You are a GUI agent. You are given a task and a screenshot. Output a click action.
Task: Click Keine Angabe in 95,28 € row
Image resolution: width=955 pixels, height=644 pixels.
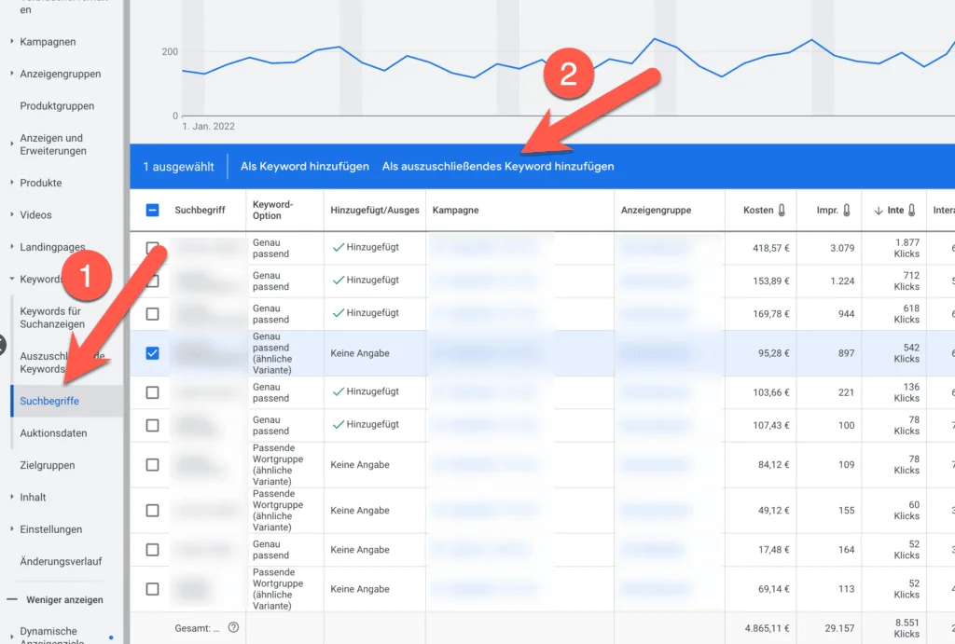tap(360, 353)
